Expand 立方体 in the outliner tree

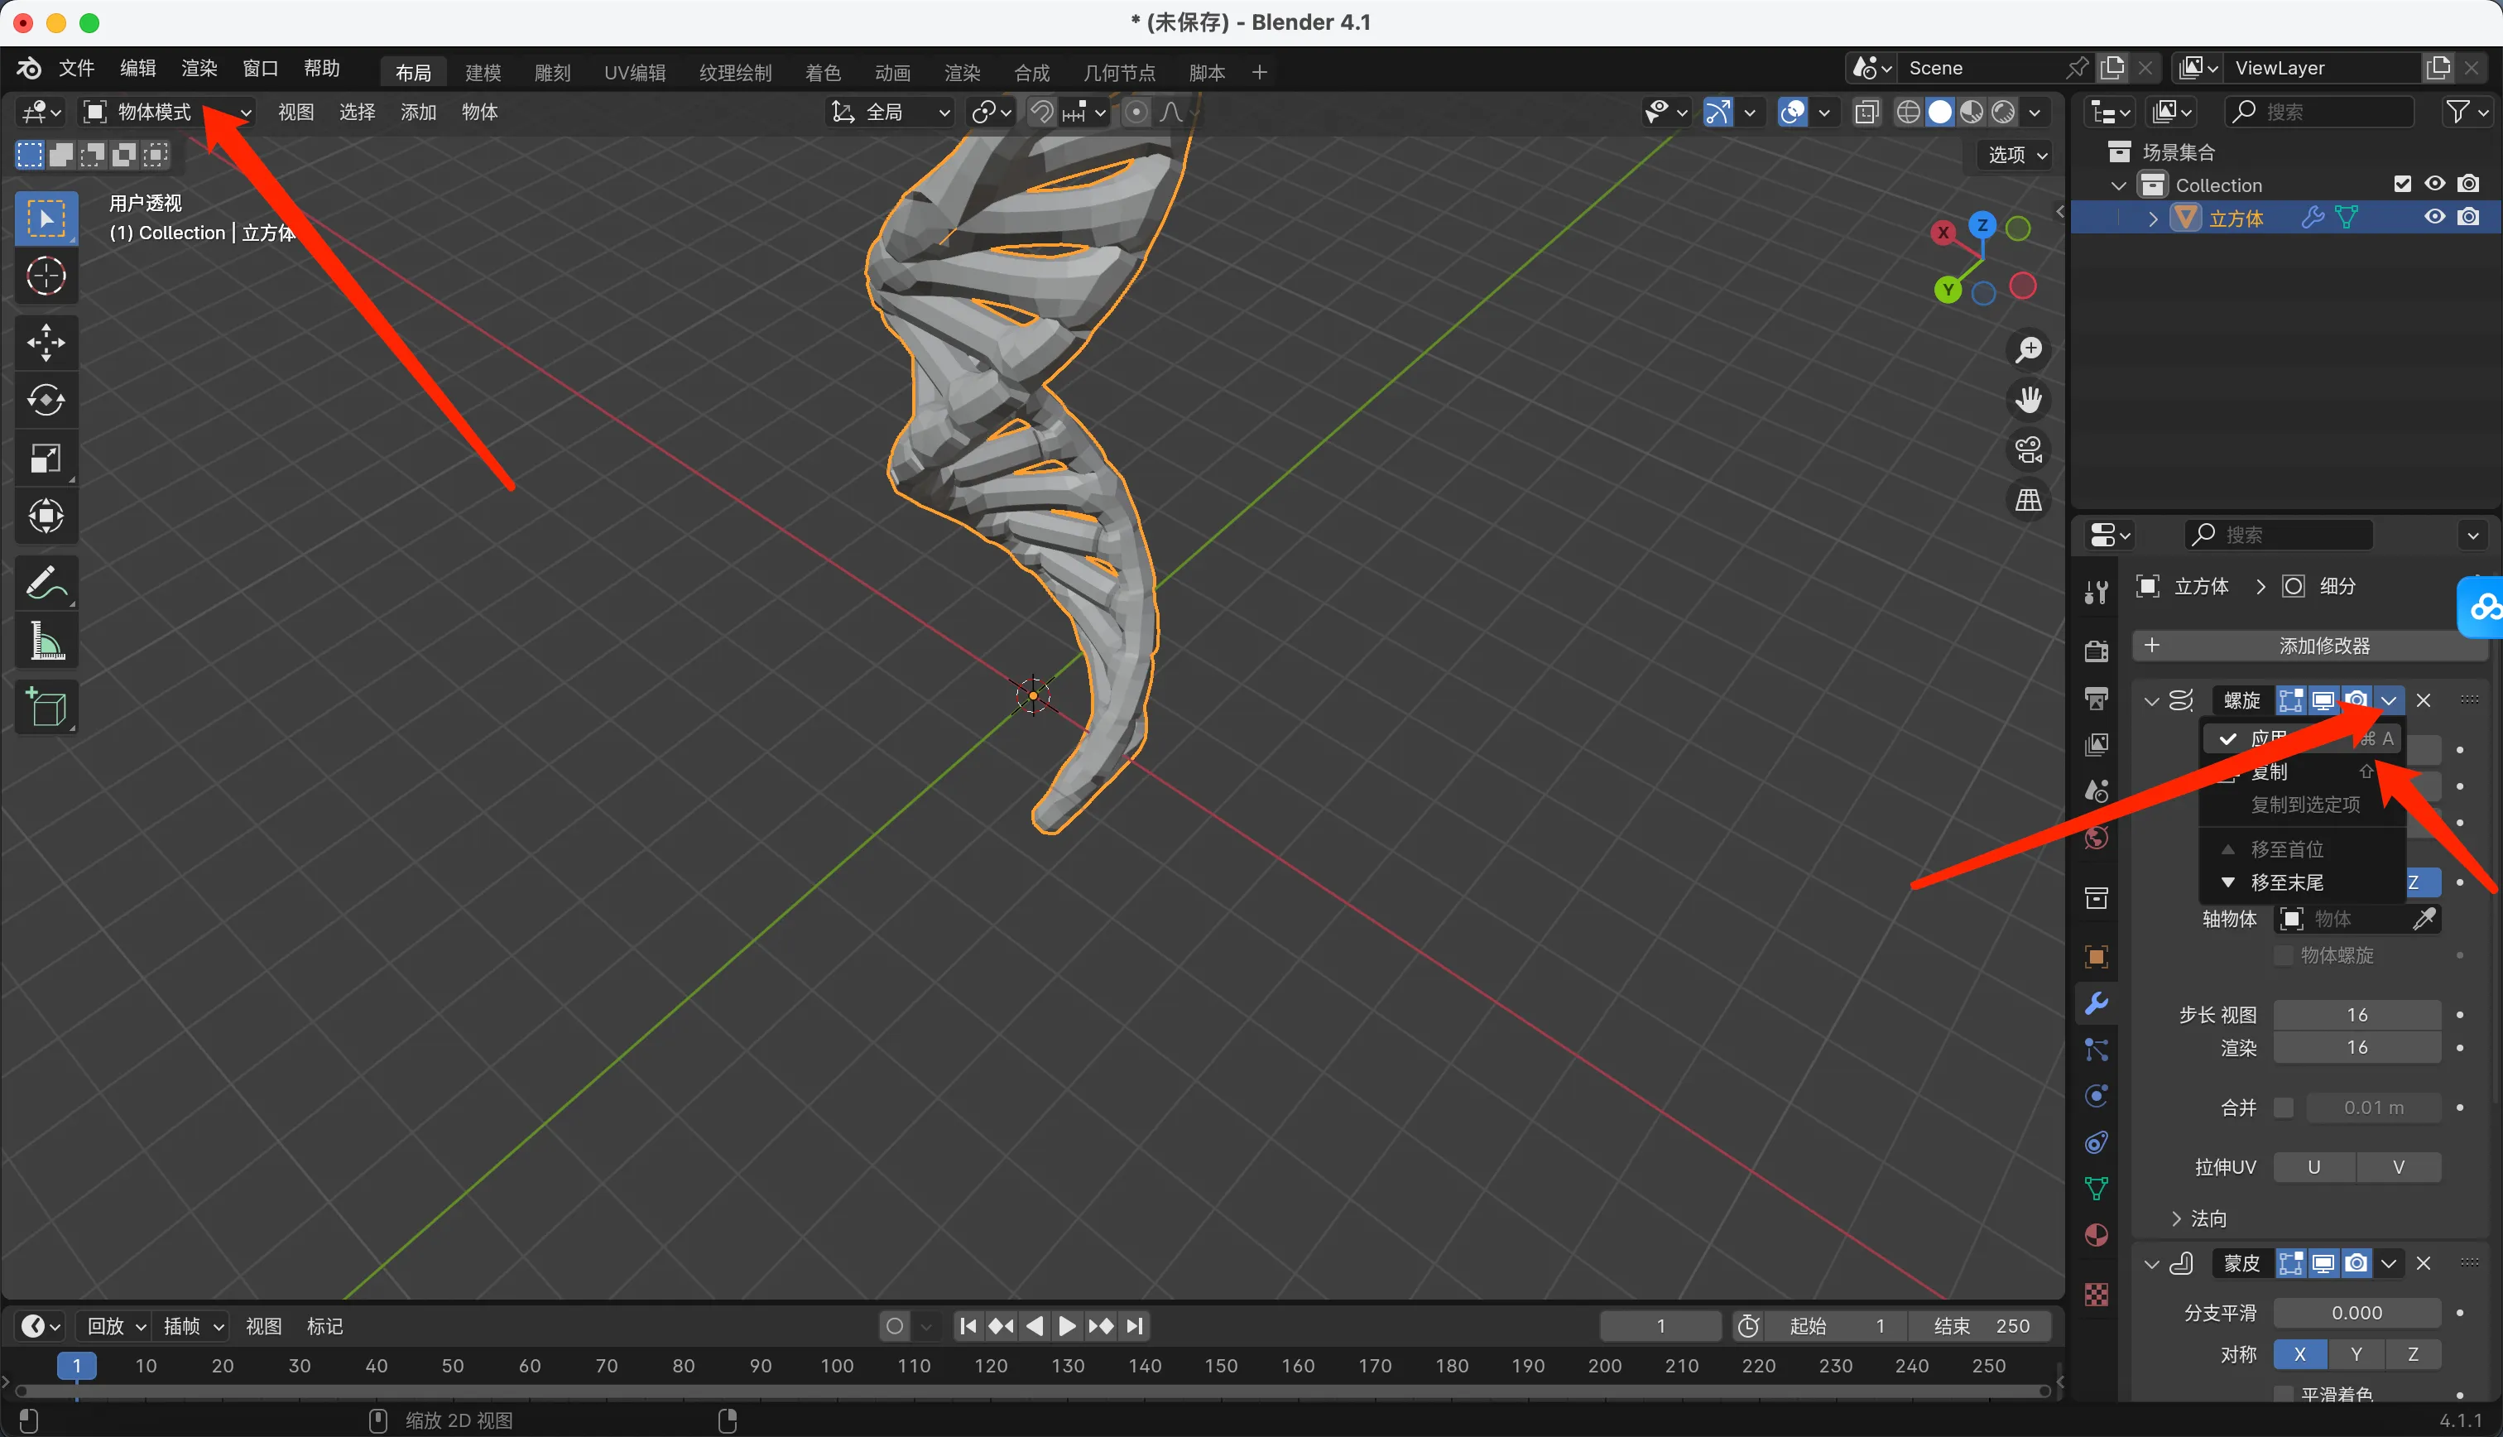pyautogui.click(x=2153, y=219)
